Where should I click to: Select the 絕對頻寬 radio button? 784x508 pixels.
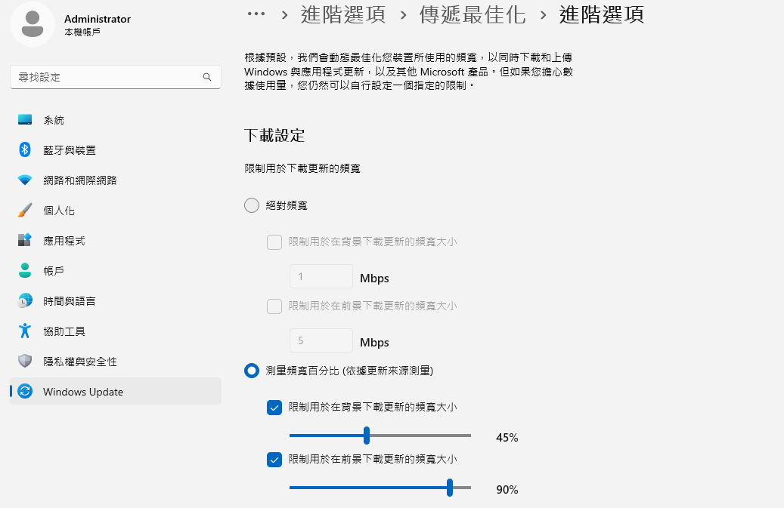pyautogui.click(x=252, y=205)
